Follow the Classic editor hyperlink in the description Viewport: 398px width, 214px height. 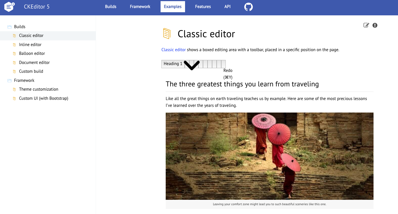[x=173, y=49]
